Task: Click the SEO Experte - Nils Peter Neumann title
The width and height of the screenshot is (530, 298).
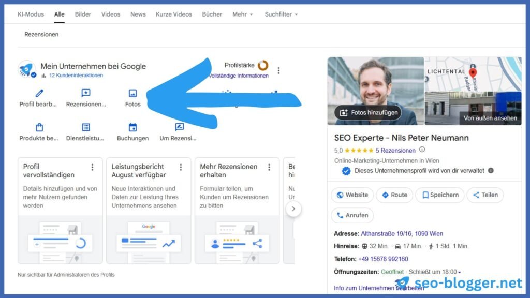Action: point(402,138)
